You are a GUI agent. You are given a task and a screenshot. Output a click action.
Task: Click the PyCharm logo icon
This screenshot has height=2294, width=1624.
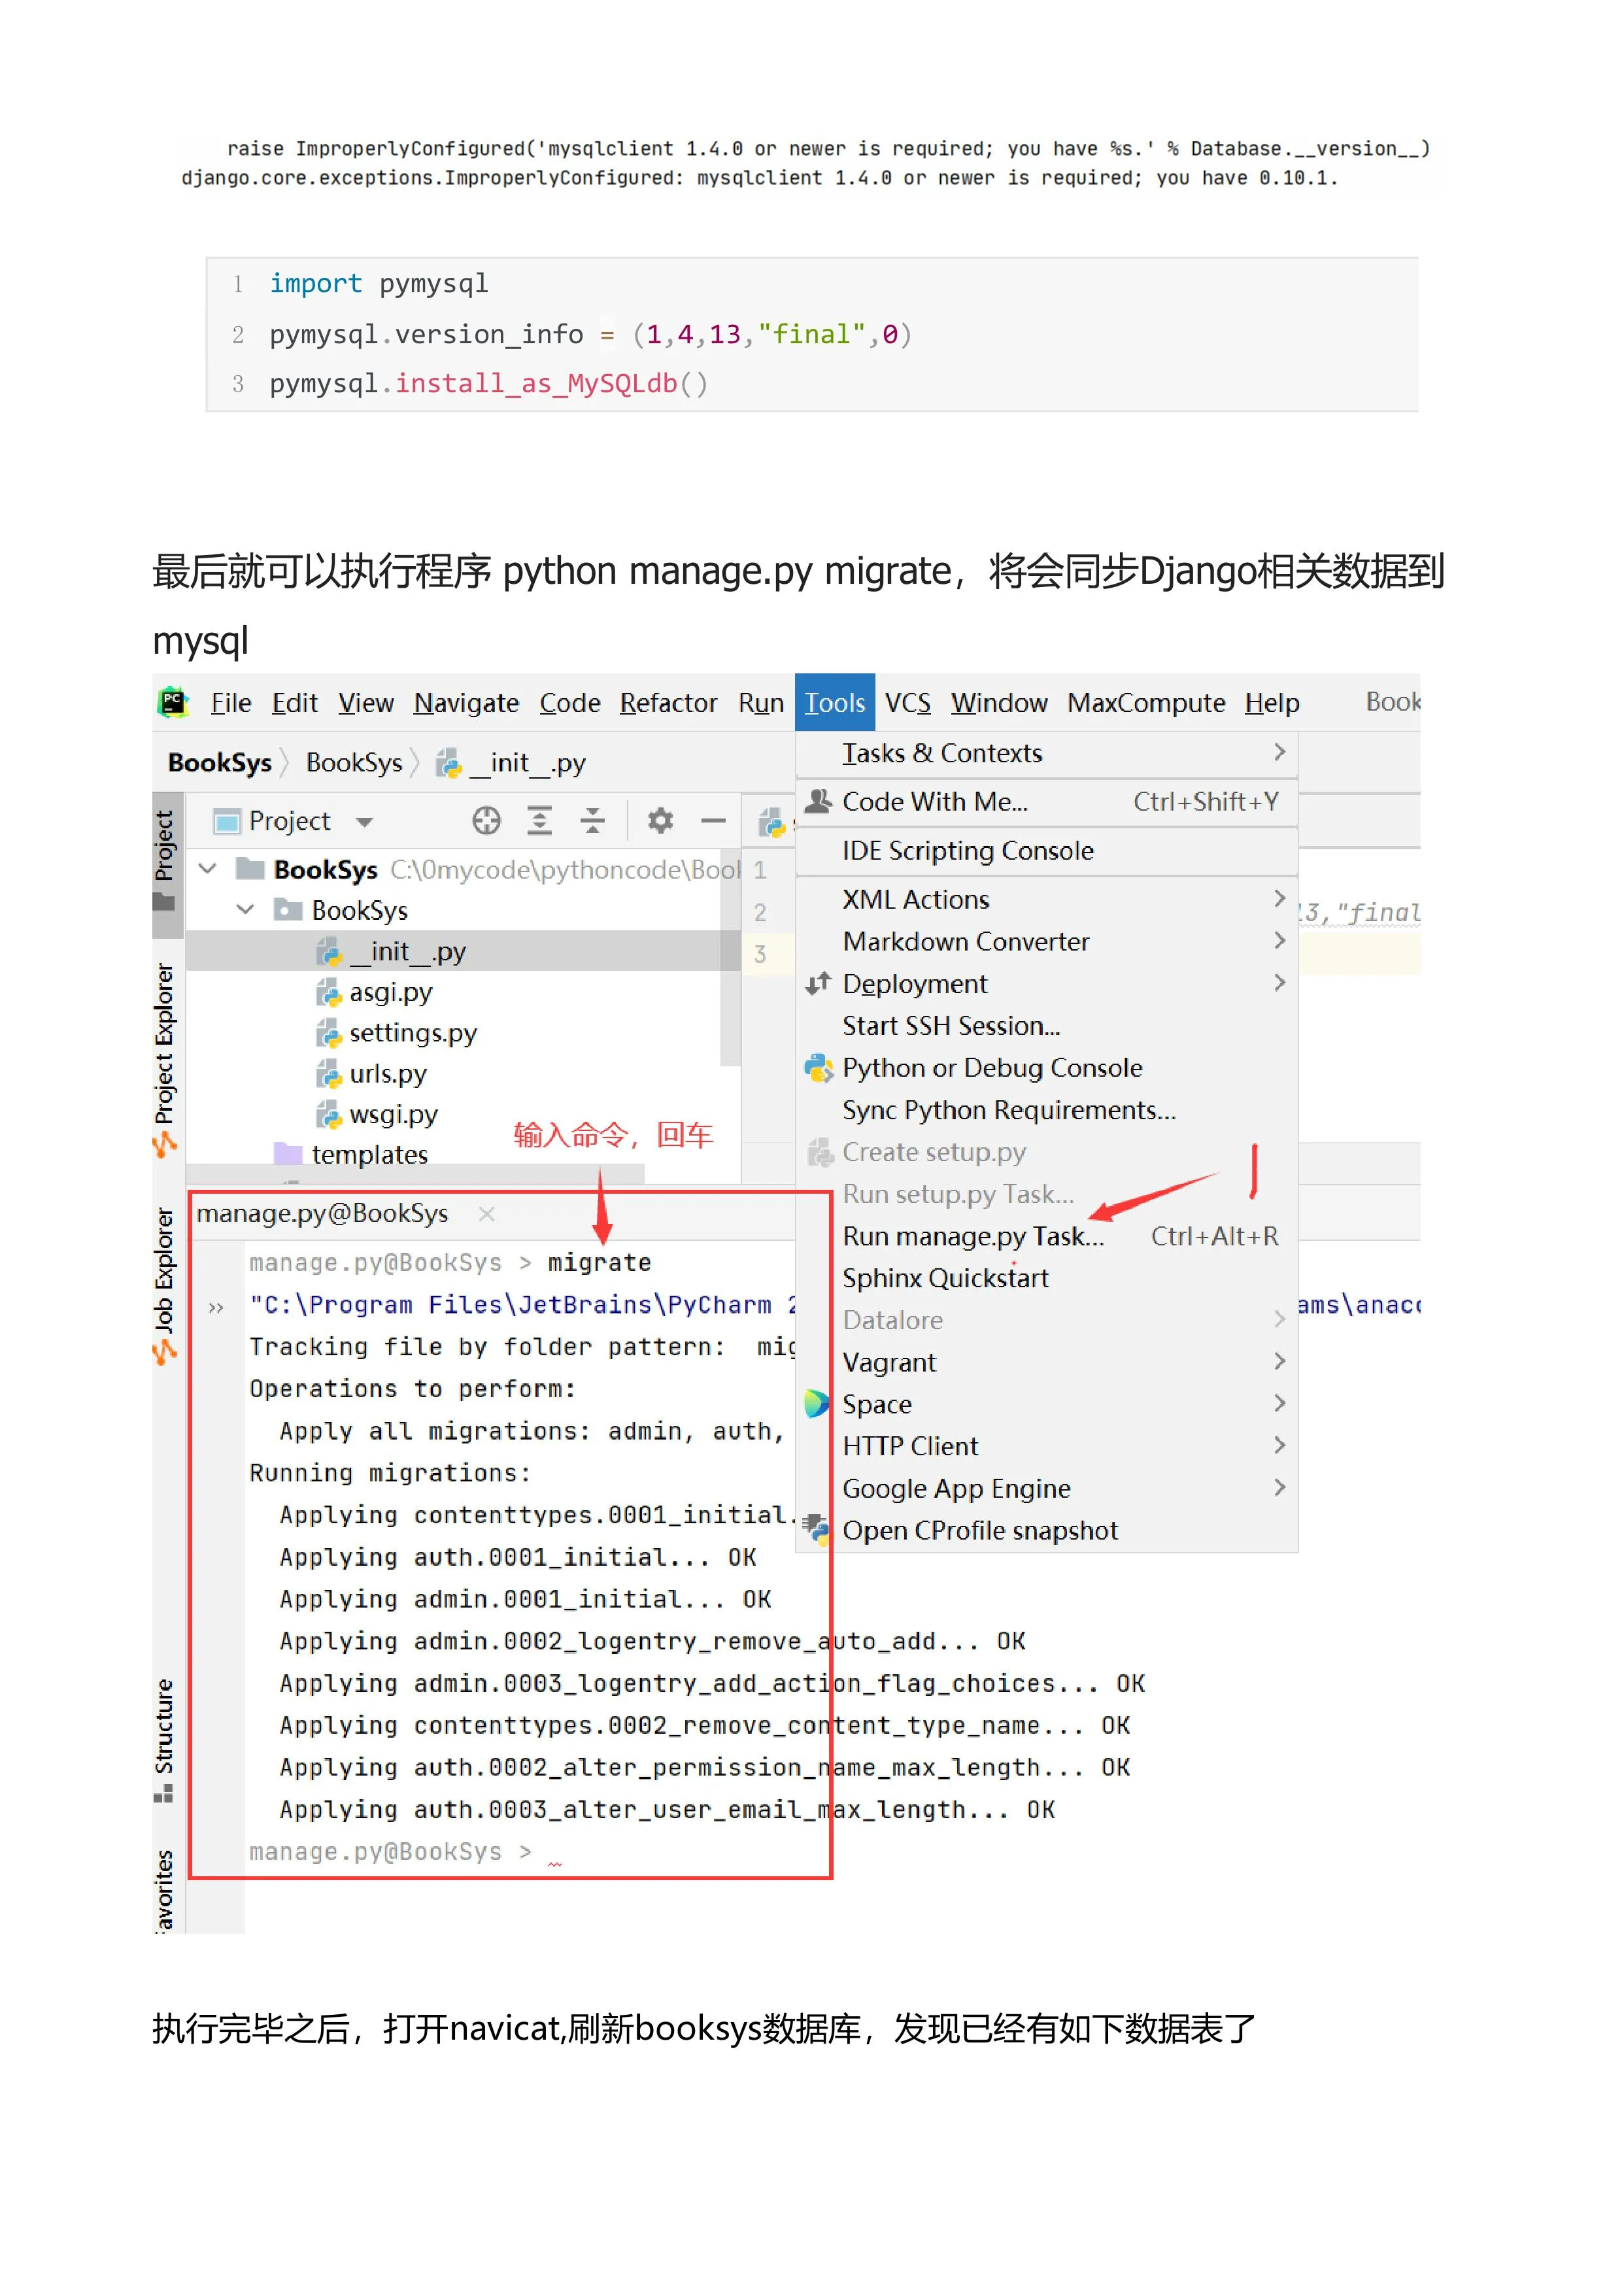click(x=174, y=703)
